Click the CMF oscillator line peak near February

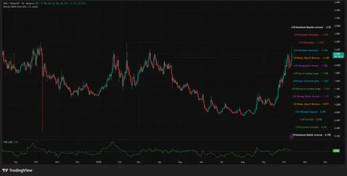tap(112, 143)
